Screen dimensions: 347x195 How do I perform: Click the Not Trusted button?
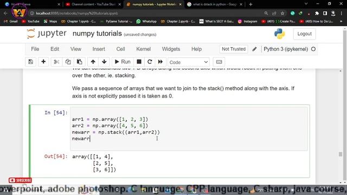(234, 49)
